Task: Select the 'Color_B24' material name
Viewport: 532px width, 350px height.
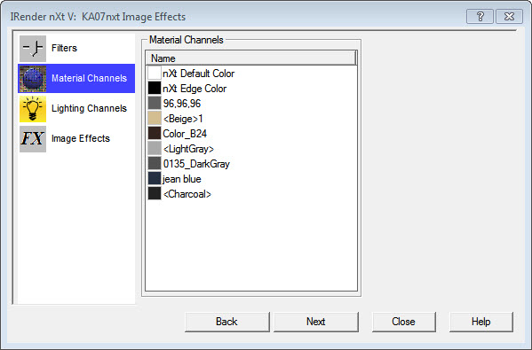Action: click(185, 134)
